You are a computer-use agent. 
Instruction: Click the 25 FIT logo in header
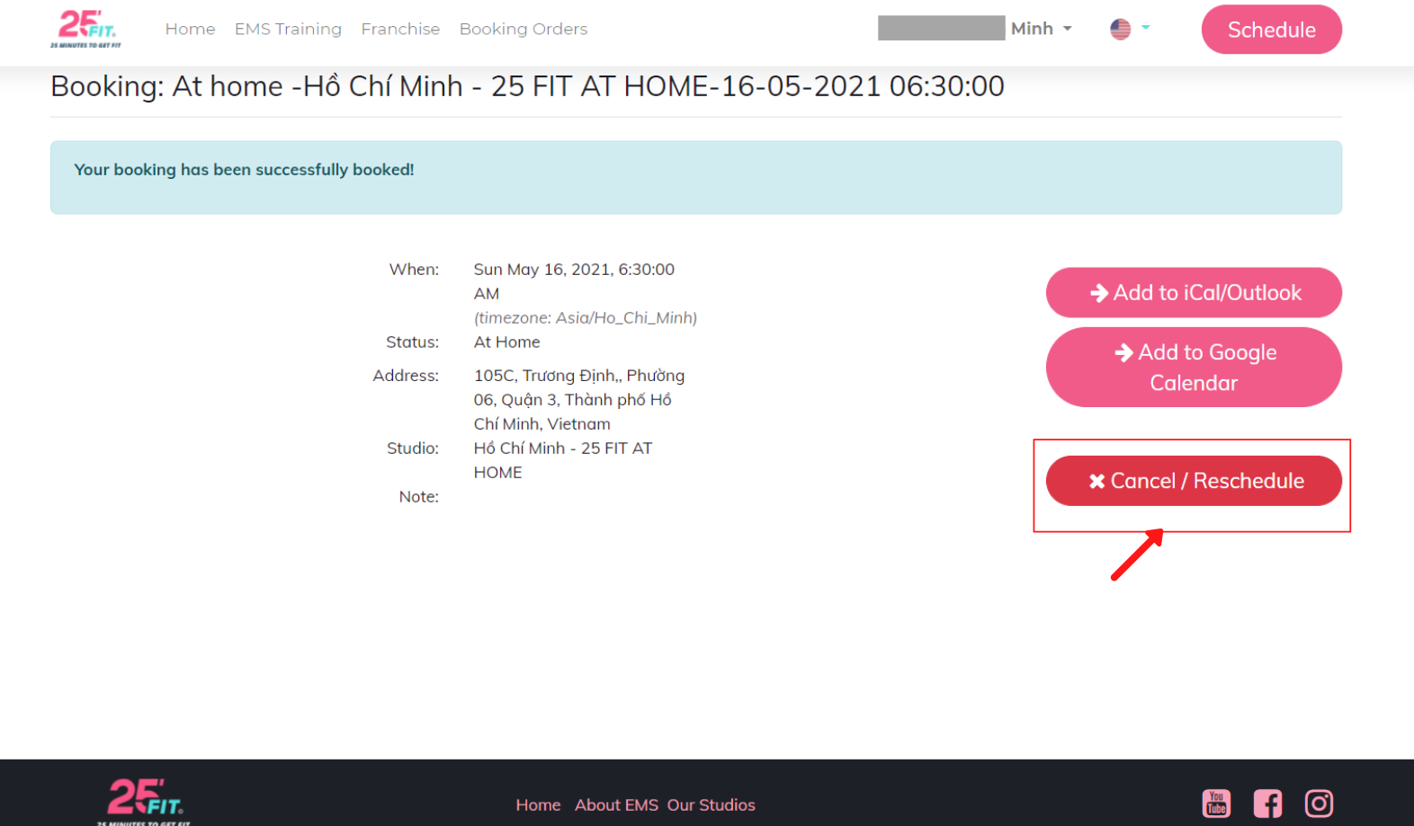tap(86, 29)
